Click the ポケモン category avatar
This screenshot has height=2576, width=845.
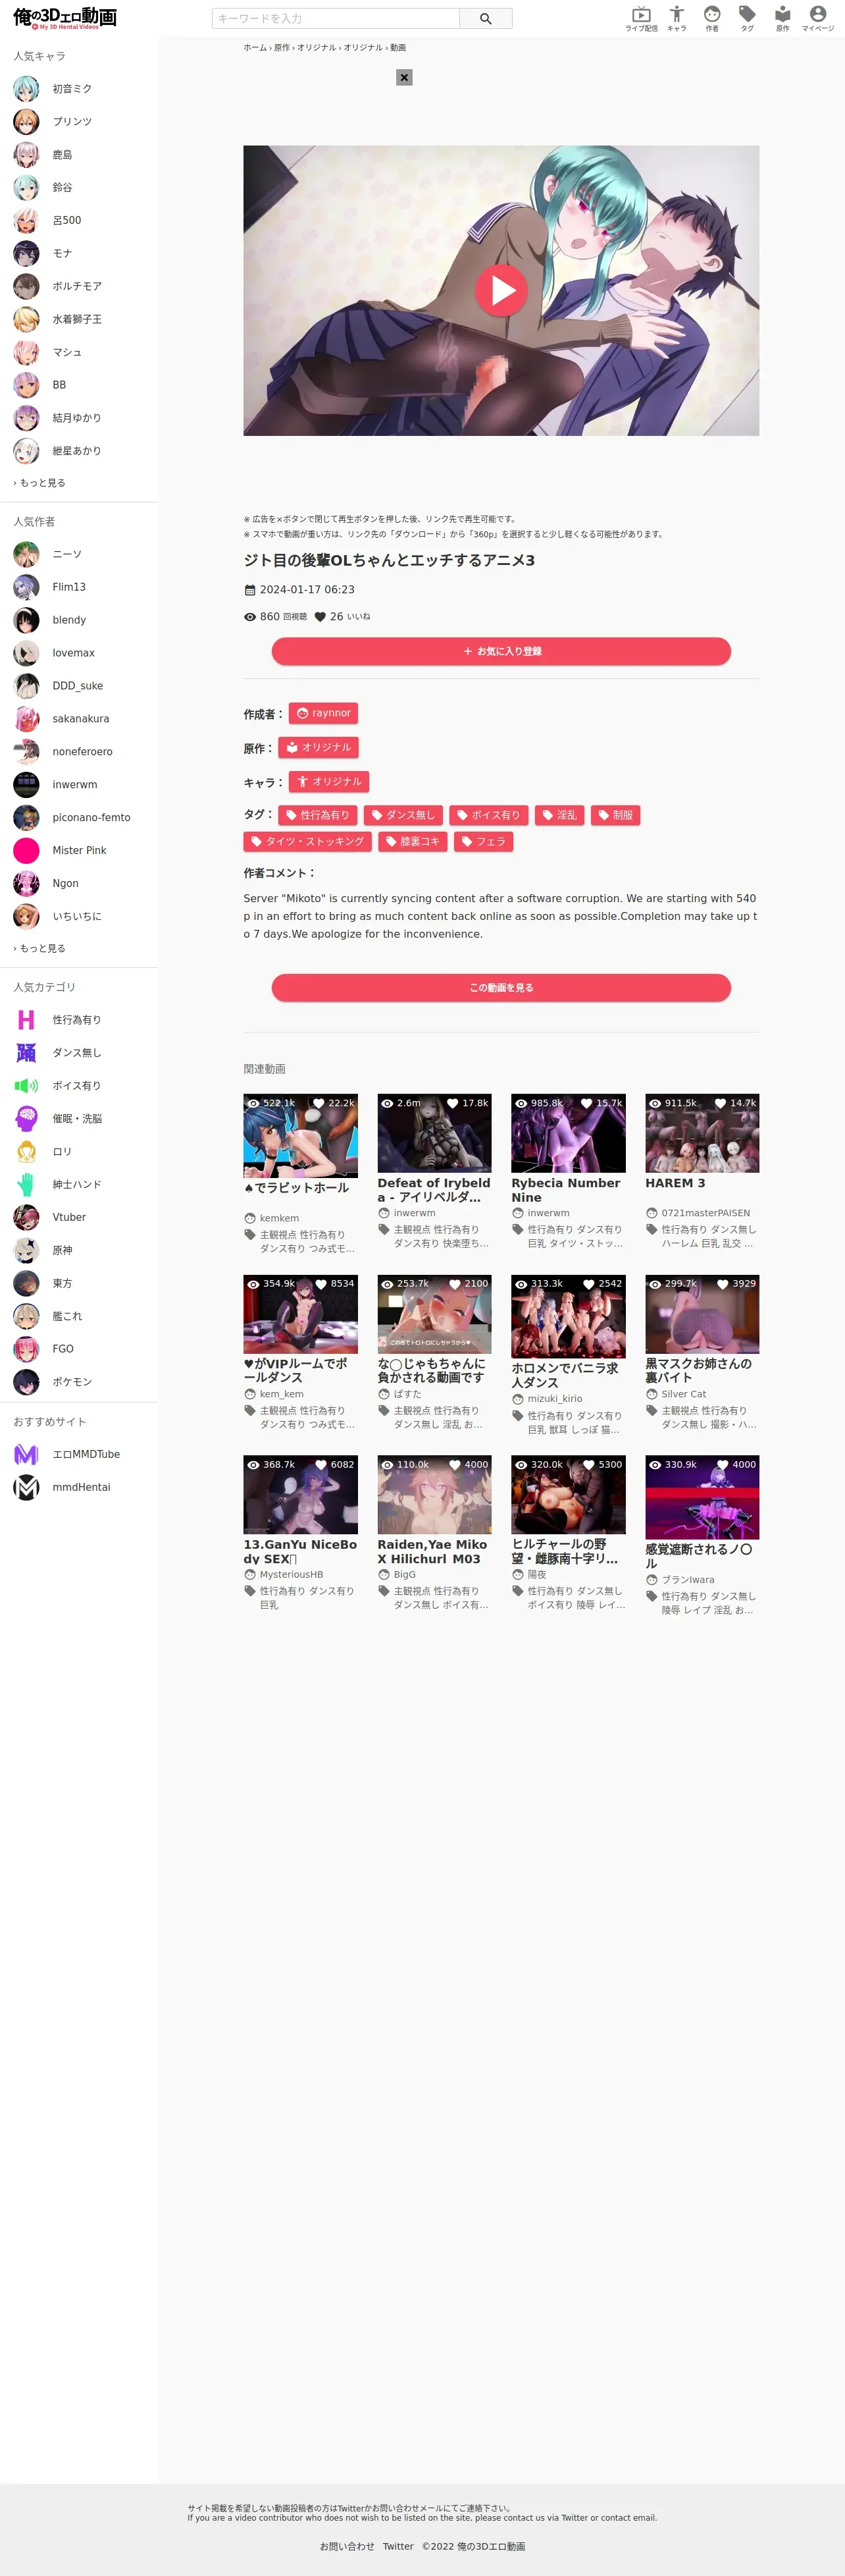coord(26,1382)
